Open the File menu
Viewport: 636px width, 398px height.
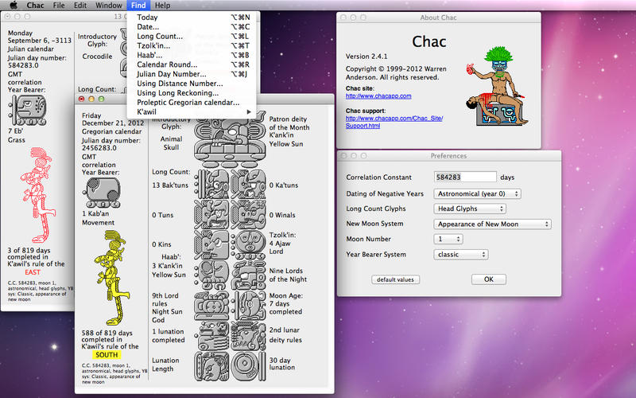coord(59,6)
